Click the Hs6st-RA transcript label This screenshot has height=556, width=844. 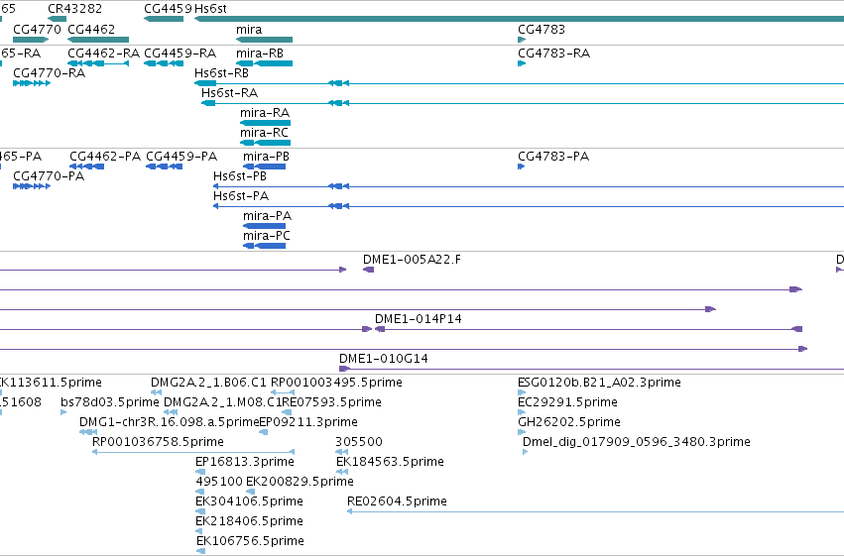coord(230,93)
